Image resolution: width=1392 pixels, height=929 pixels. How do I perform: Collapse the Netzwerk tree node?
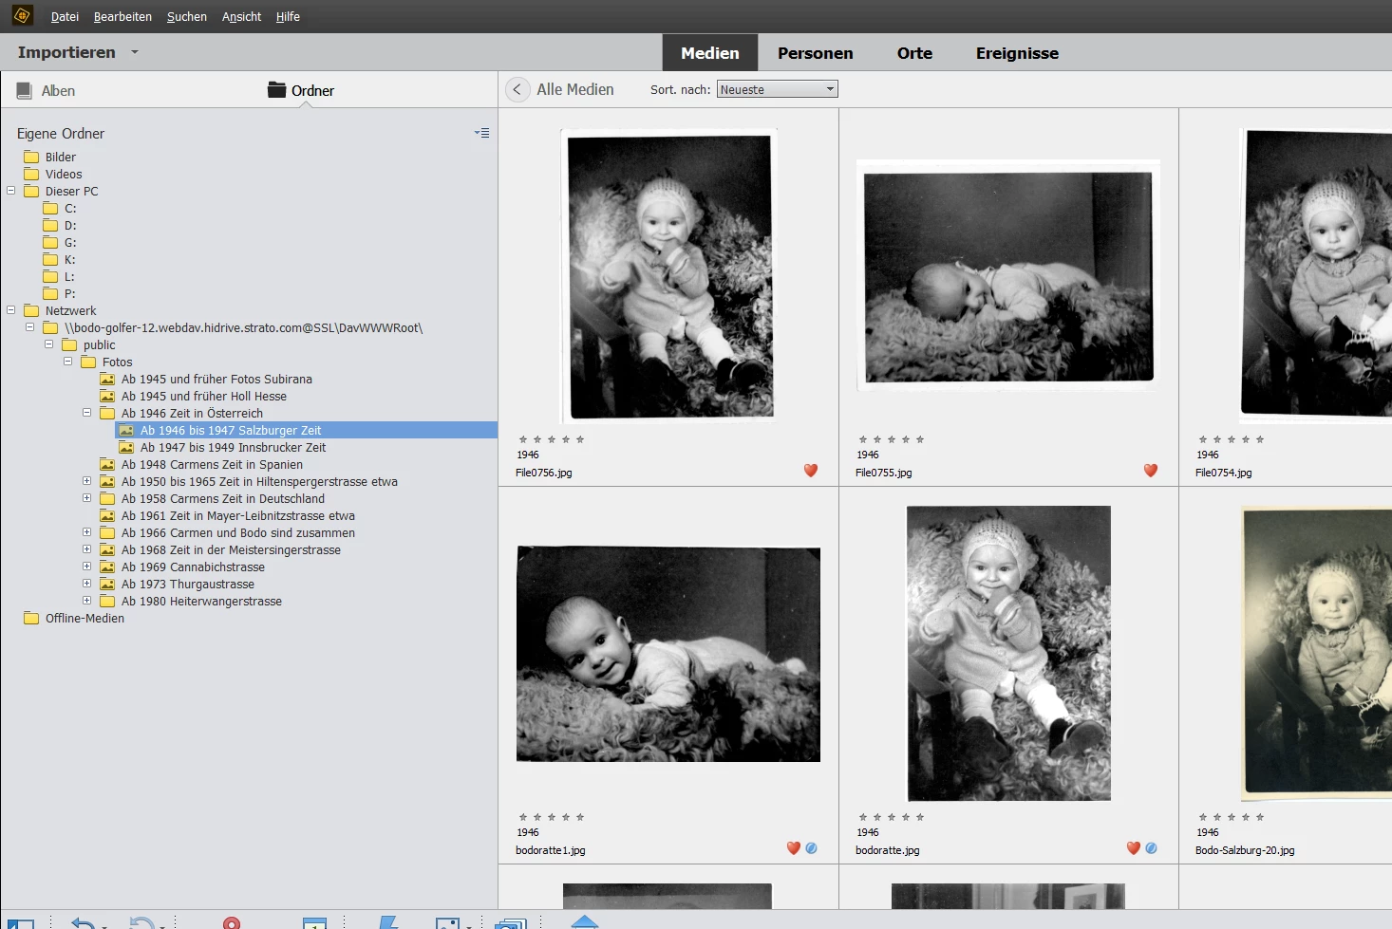(x=11, y=310)
